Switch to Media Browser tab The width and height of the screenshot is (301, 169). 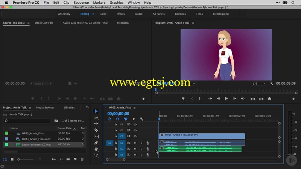pyautogui.click(x=45, y=107)
